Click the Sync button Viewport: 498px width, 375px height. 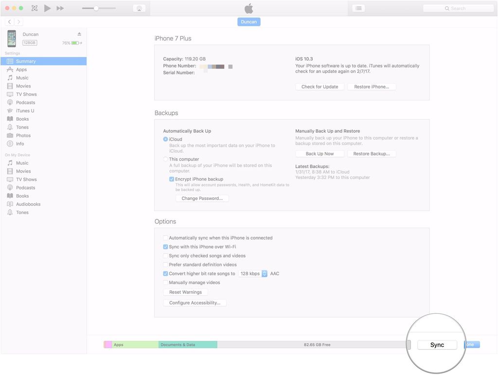coord(437,344)
